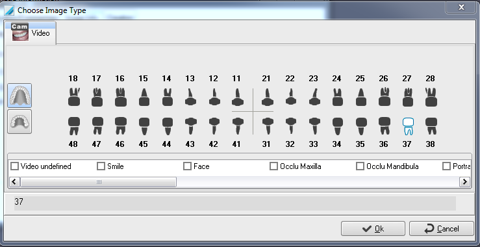Click the horizontal scrollbar thumb
The image size is (480, 247).
click(x=98, y=182)
